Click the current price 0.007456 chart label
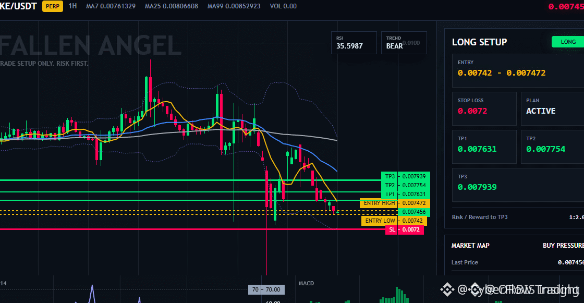This screenshot has height=303, width=584. click(x=414, y=212)
